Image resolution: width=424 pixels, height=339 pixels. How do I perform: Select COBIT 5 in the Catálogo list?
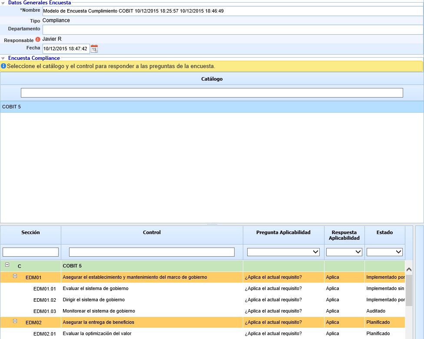click(12, 107)
